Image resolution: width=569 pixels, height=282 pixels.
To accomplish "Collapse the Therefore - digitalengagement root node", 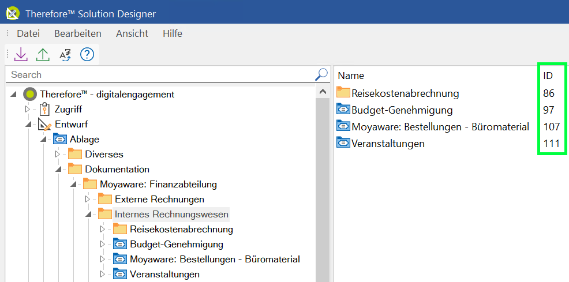I will (14, 95).
